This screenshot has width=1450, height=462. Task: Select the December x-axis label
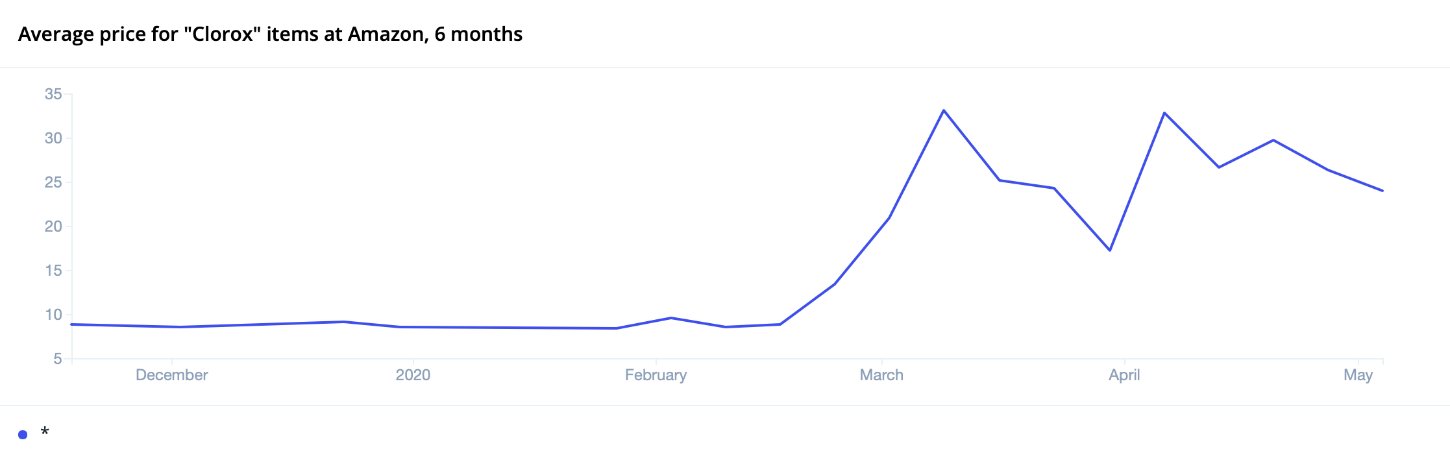[x=171, y=375]
